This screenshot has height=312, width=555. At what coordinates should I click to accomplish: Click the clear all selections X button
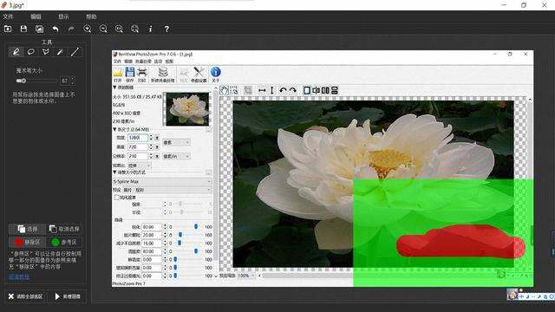[x=25, y=296]
